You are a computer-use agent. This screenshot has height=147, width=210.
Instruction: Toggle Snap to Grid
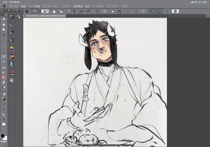166,11
